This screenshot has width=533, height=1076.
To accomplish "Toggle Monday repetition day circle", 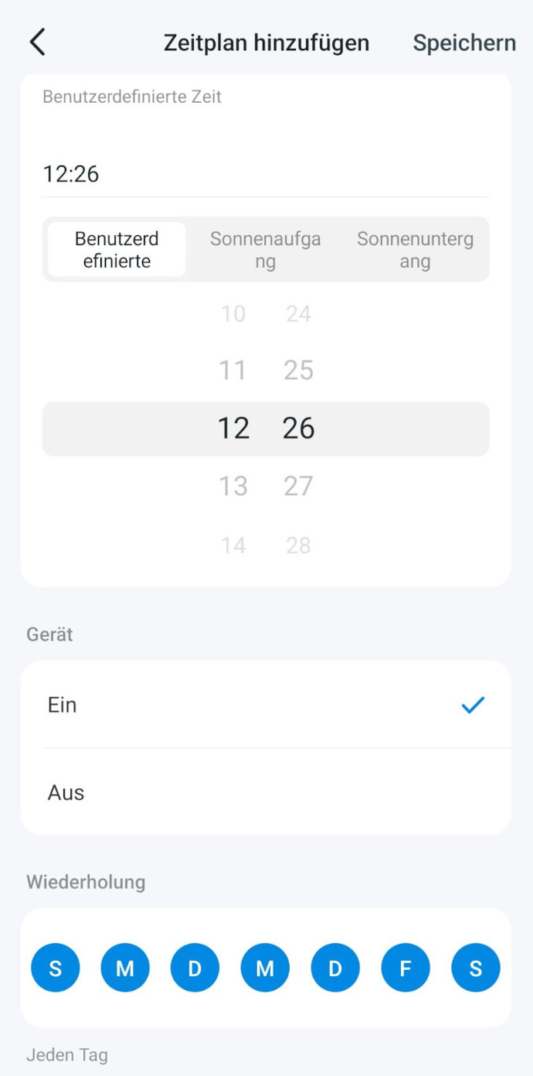I will [x=125, y=968].
